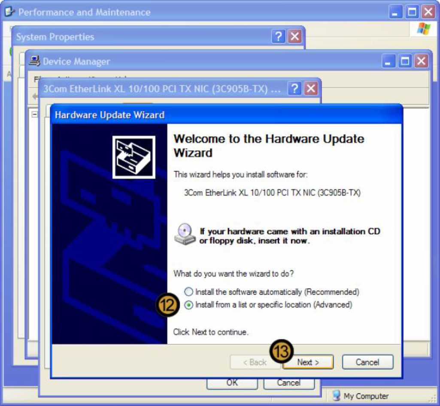Click the bold installation CD or floppy disk notice

[290, 236]
